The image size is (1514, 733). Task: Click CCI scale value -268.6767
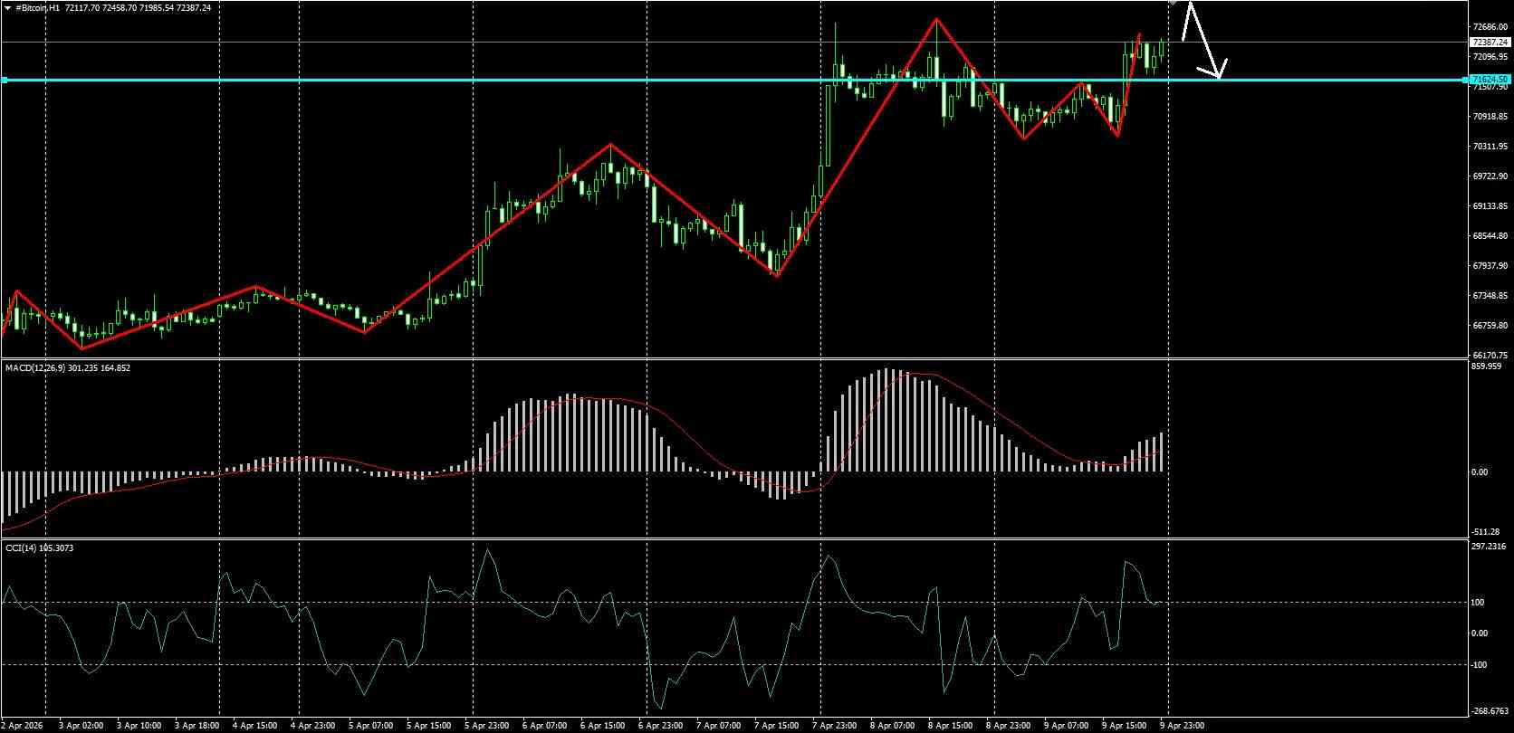(1490, 711)
